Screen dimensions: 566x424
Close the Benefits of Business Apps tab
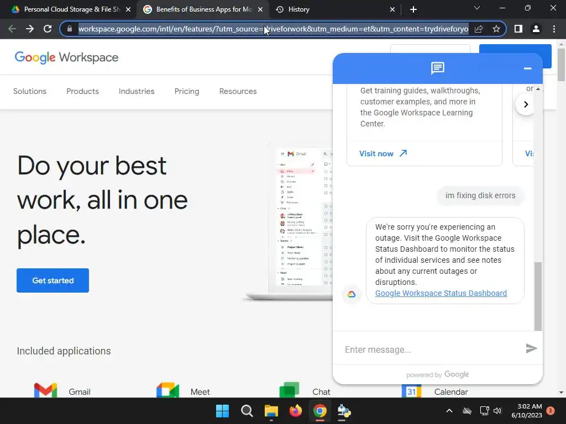point(260,9)
